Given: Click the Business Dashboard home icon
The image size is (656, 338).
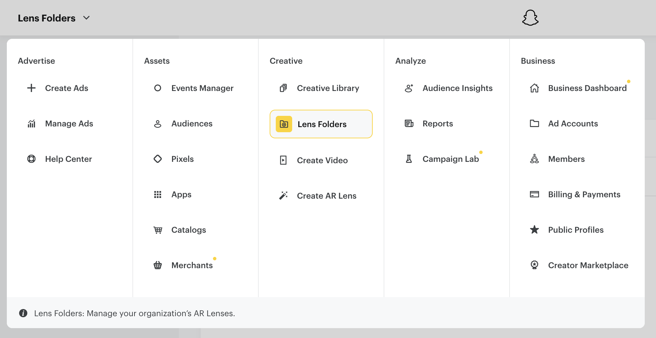Looking at the screenshot, I should [x=534, y=88].
